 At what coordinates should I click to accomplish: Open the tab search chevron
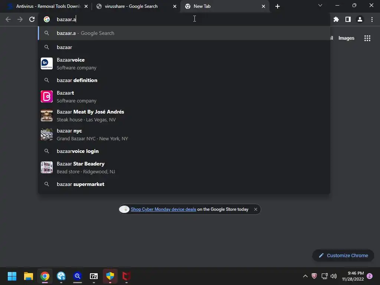pyautogui.click(x=320, y=5)
